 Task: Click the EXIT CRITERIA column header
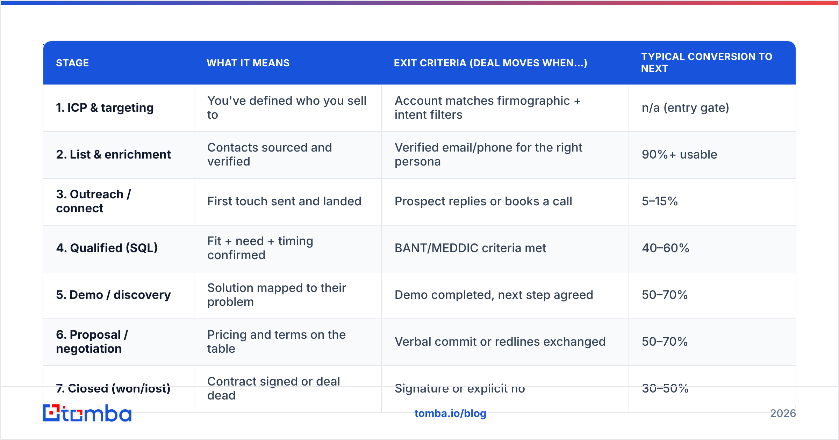490,63
